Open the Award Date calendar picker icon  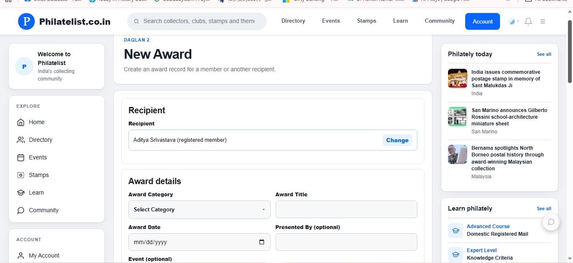point(262,242)
